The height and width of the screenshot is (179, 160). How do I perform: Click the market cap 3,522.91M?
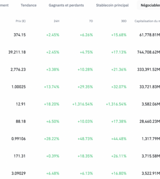151,173
